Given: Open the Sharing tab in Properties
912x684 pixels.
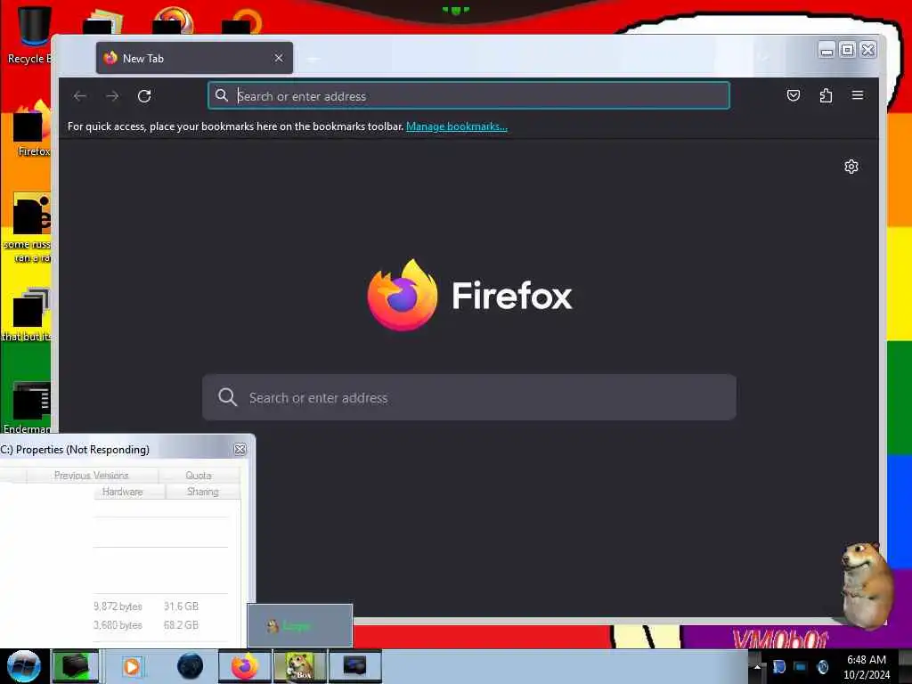Looking at the screenshot, I should [203, 492].
